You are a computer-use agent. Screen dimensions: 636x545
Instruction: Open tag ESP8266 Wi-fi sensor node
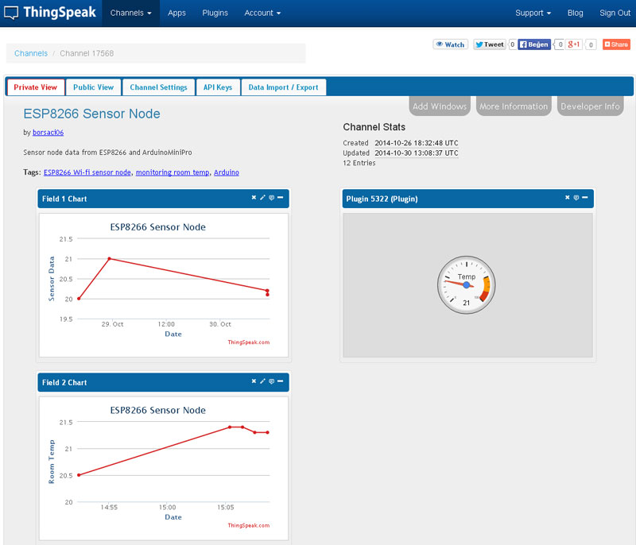[x=87, y=172]
